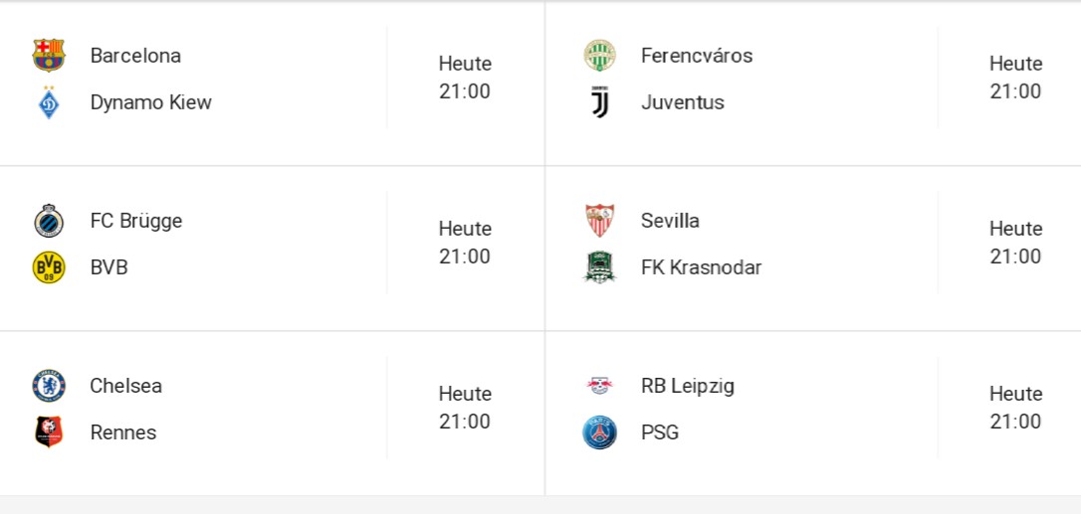The width and height of the screenshot is (1081, 514).
Task: Open the Barcelona team name link
Action: point(135,56)
